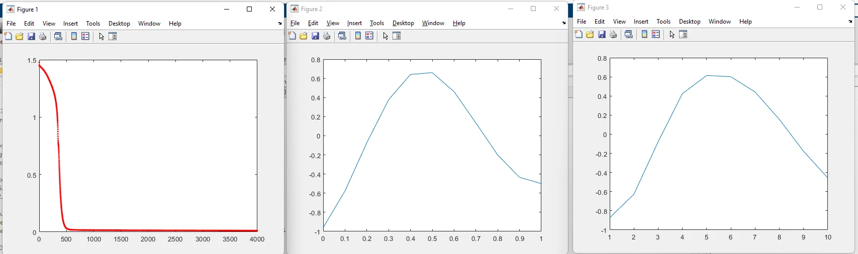Open file icon in Figure 2 toolbar
Screen dimensions: 858x254
click(304, 36)
